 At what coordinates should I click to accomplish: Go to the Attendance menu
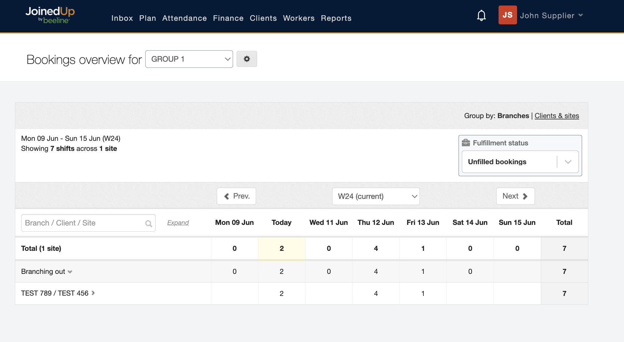(x=184, y=18)
